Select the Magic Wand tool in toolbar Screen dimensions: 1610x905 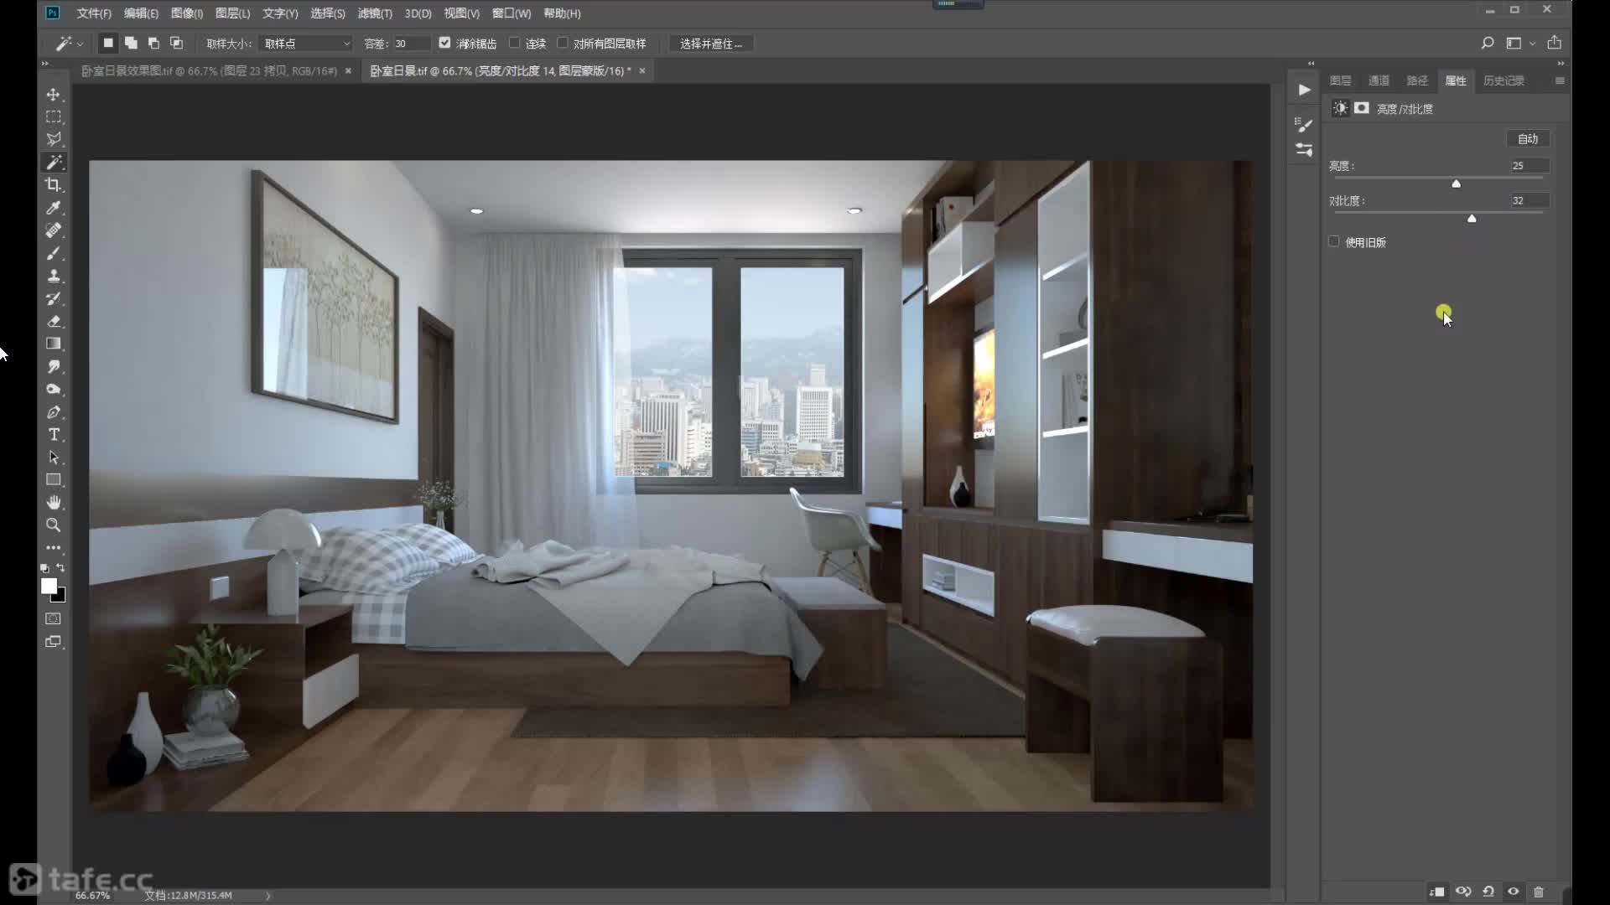54,162
